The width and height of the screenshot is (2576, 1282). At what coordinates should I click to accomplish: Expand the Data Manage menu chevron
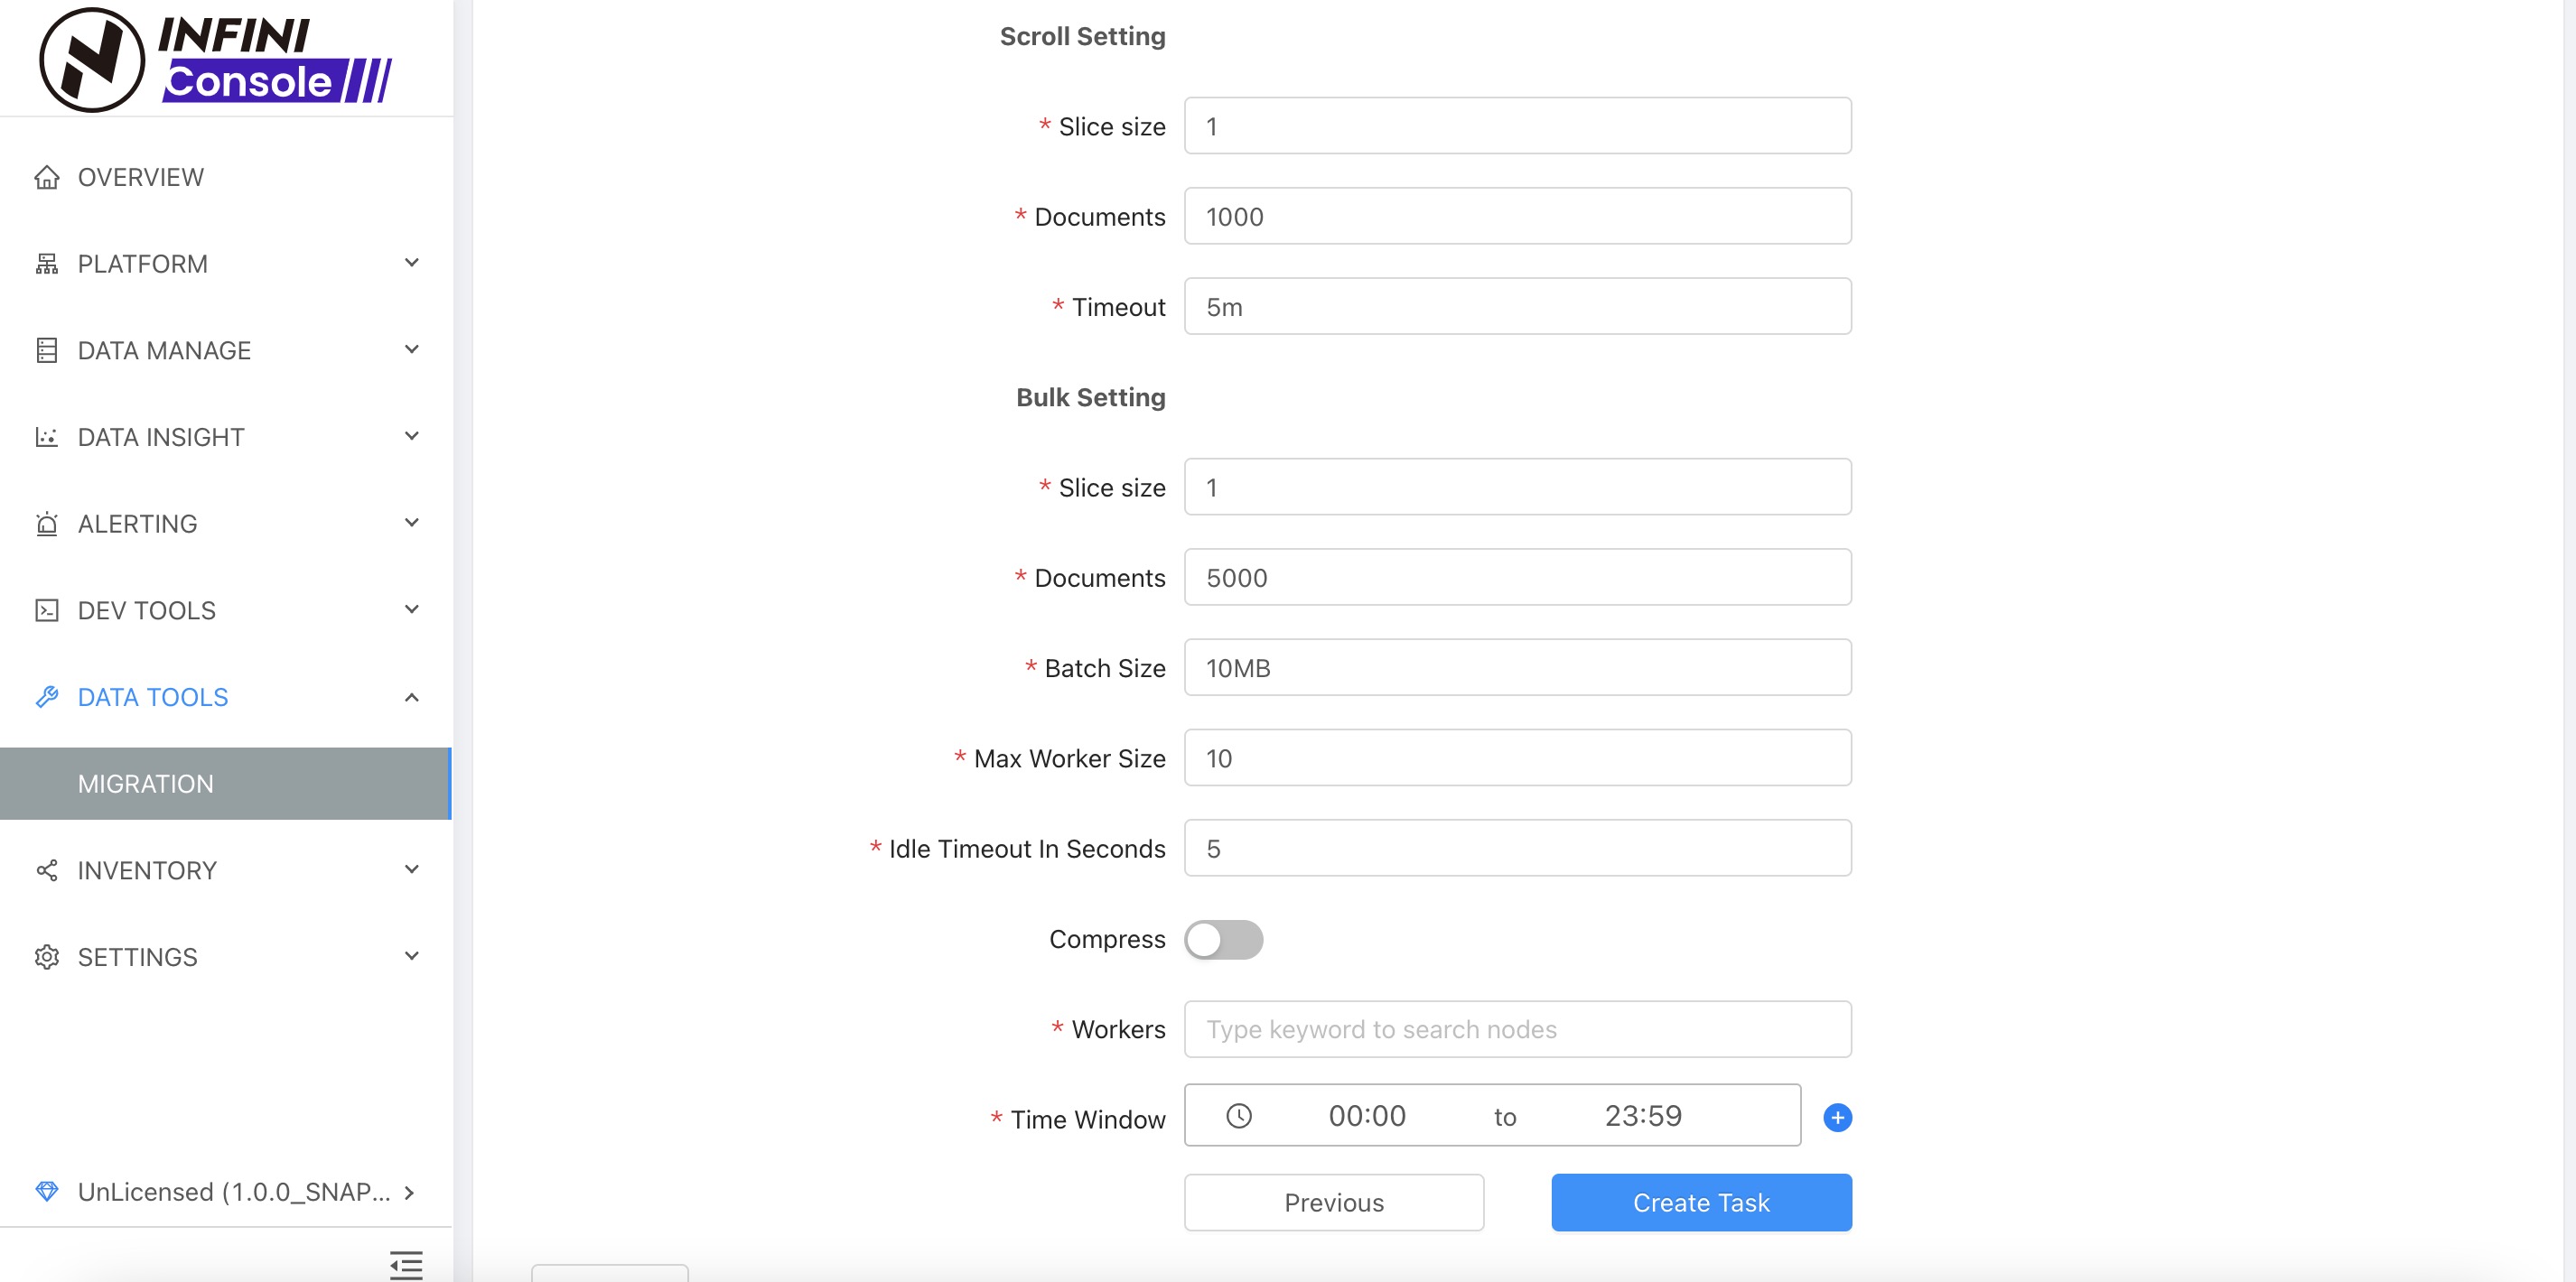411,349
